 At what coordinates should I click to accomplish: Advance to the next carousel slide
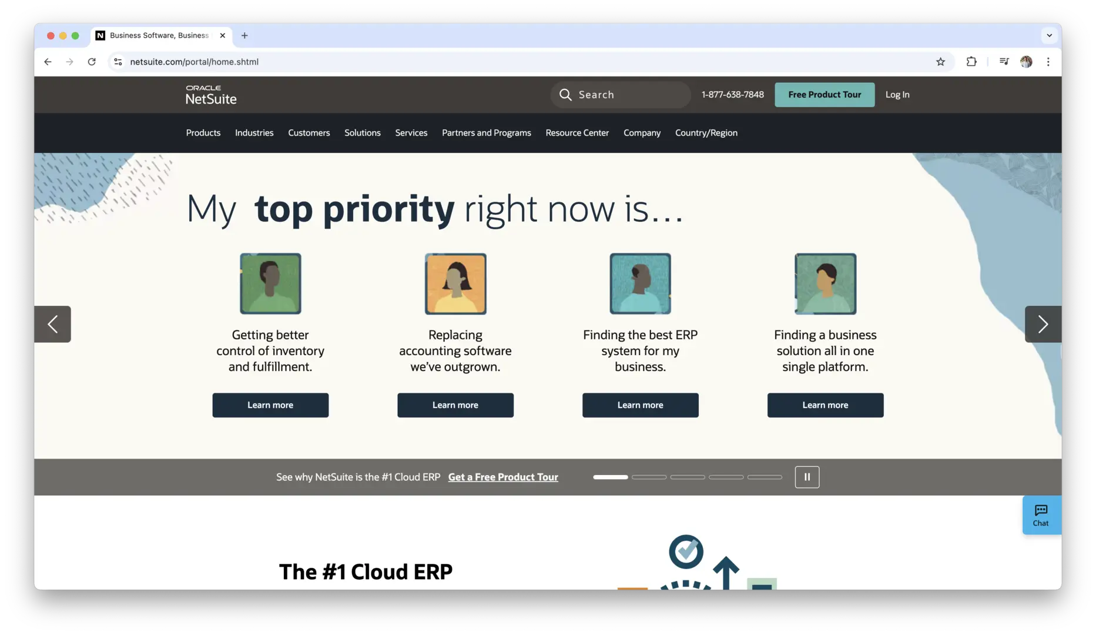click(1043, 324)
